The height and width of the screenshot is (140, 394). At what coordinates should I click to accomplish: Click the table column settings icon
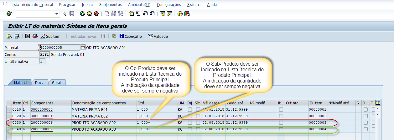(x=378, y=102)
